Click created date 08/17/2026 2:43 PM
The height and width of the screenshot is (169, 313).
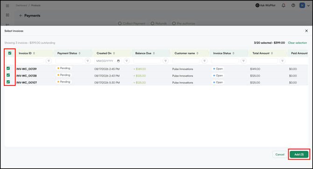(107, 76)
